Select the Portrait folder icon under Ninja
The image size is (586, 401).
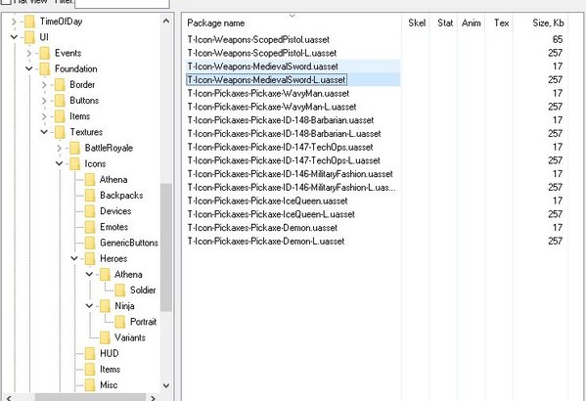click(120, 322)
